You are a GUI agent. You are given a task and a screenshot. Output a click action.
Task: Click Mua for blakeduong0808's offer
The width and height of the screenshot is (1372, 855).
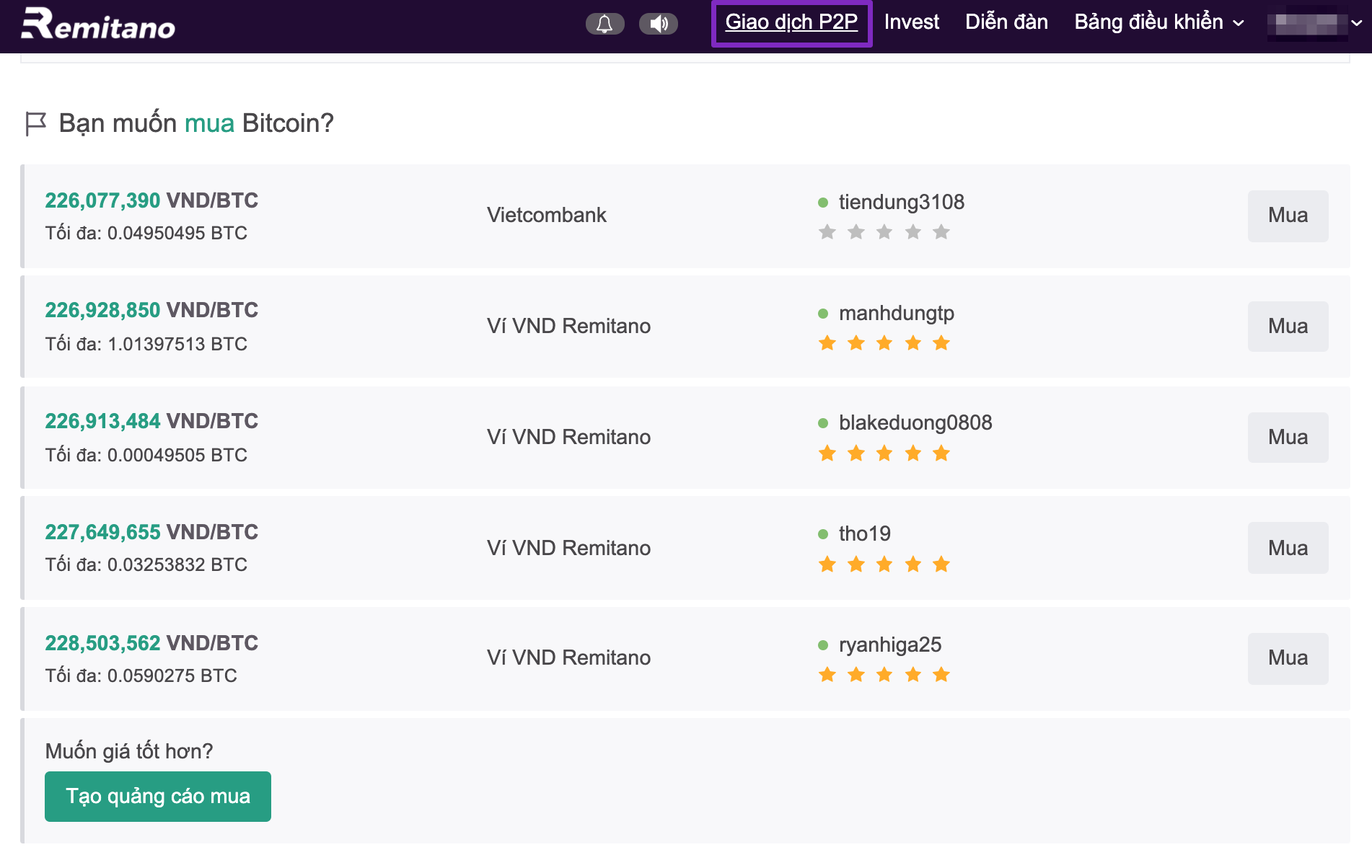tap(1288, 438)
